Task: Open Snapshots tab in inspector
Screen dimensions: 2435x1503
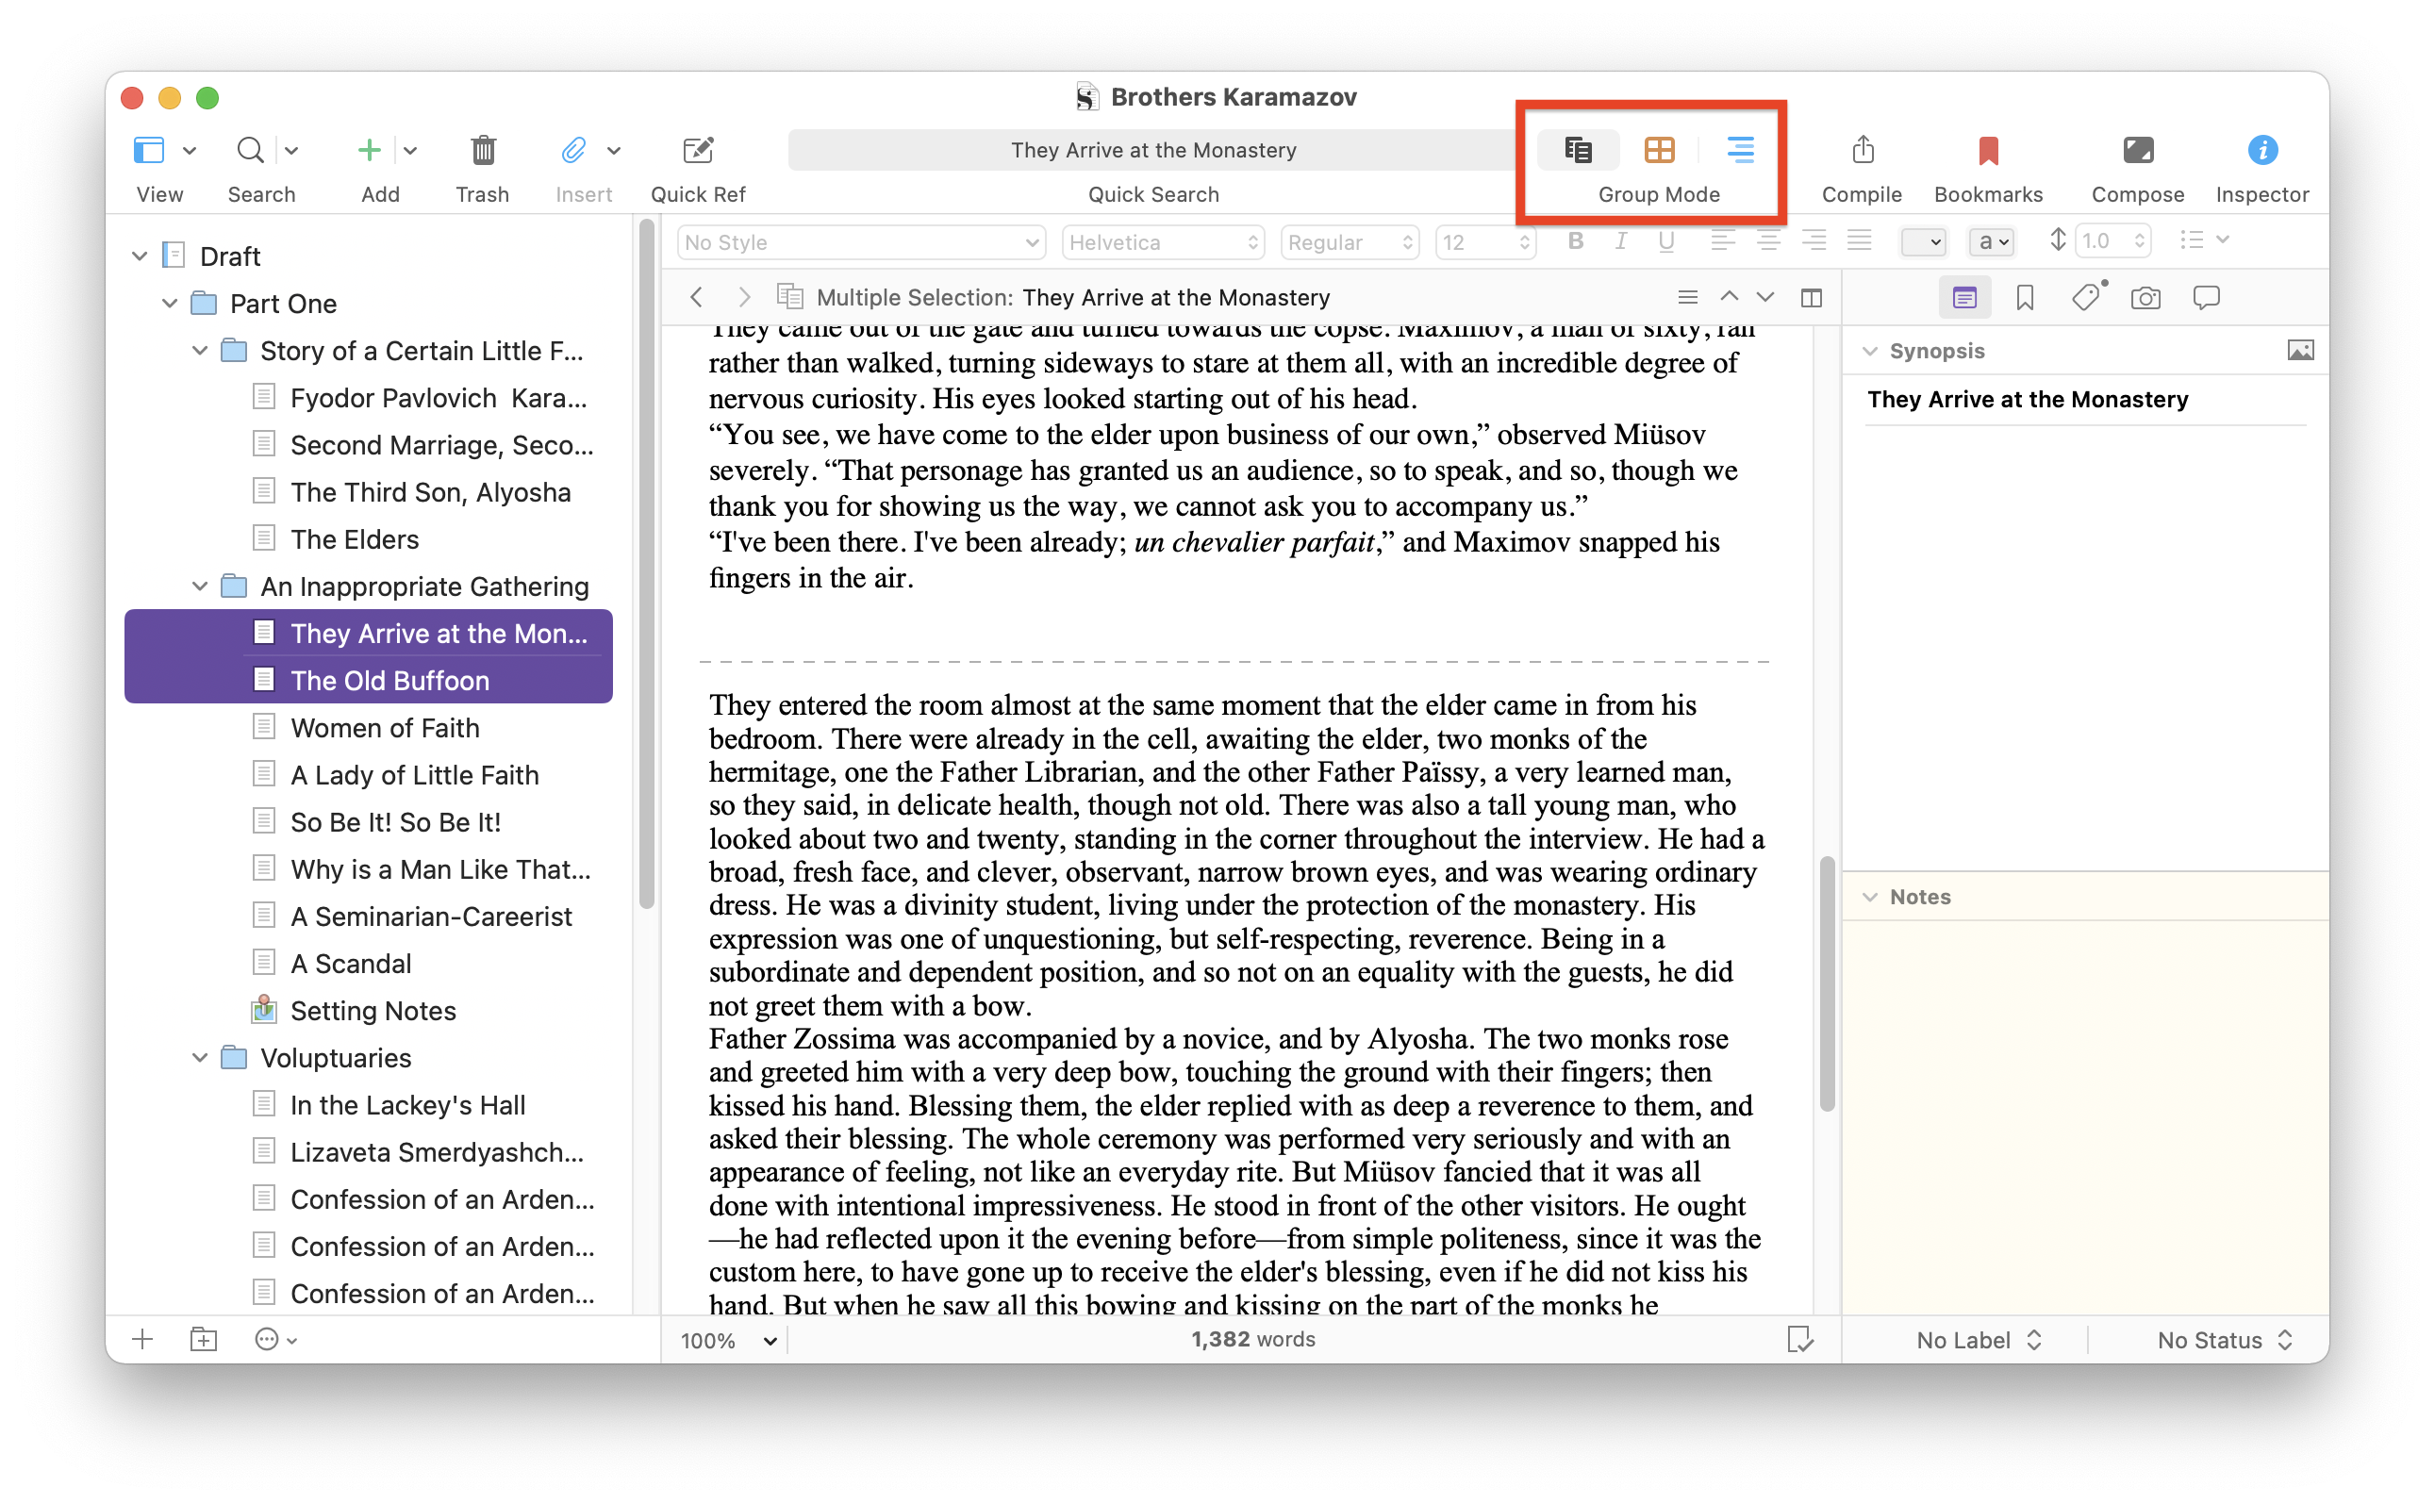Action: [x=2145, y=297]
